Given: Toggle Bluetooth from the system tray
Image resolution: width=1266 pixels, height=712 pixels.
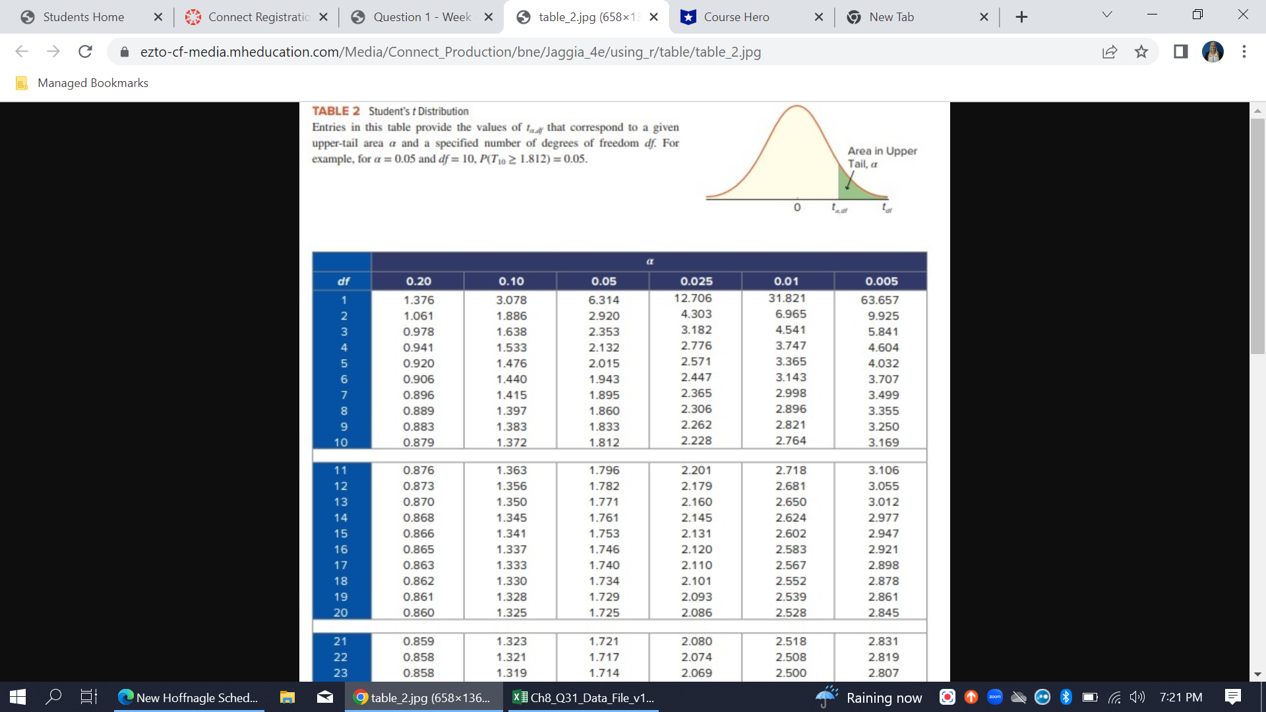Looking at the screenshot, I should point(1066,697).
